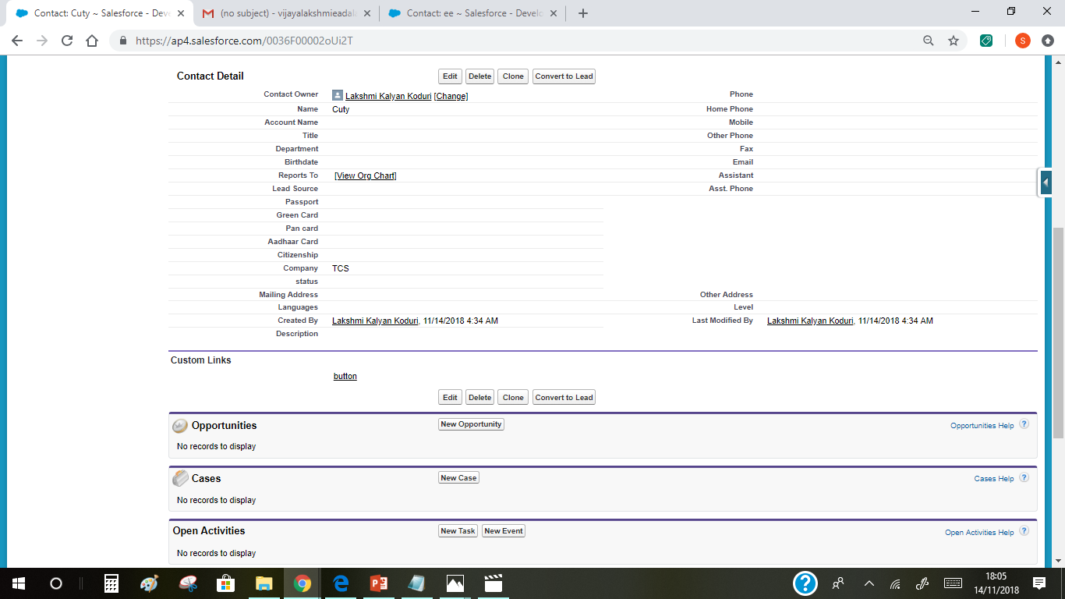The image size is (1065, 599).
Task: Open PowerPoint from the taskbar
Action: coord(379,583)
